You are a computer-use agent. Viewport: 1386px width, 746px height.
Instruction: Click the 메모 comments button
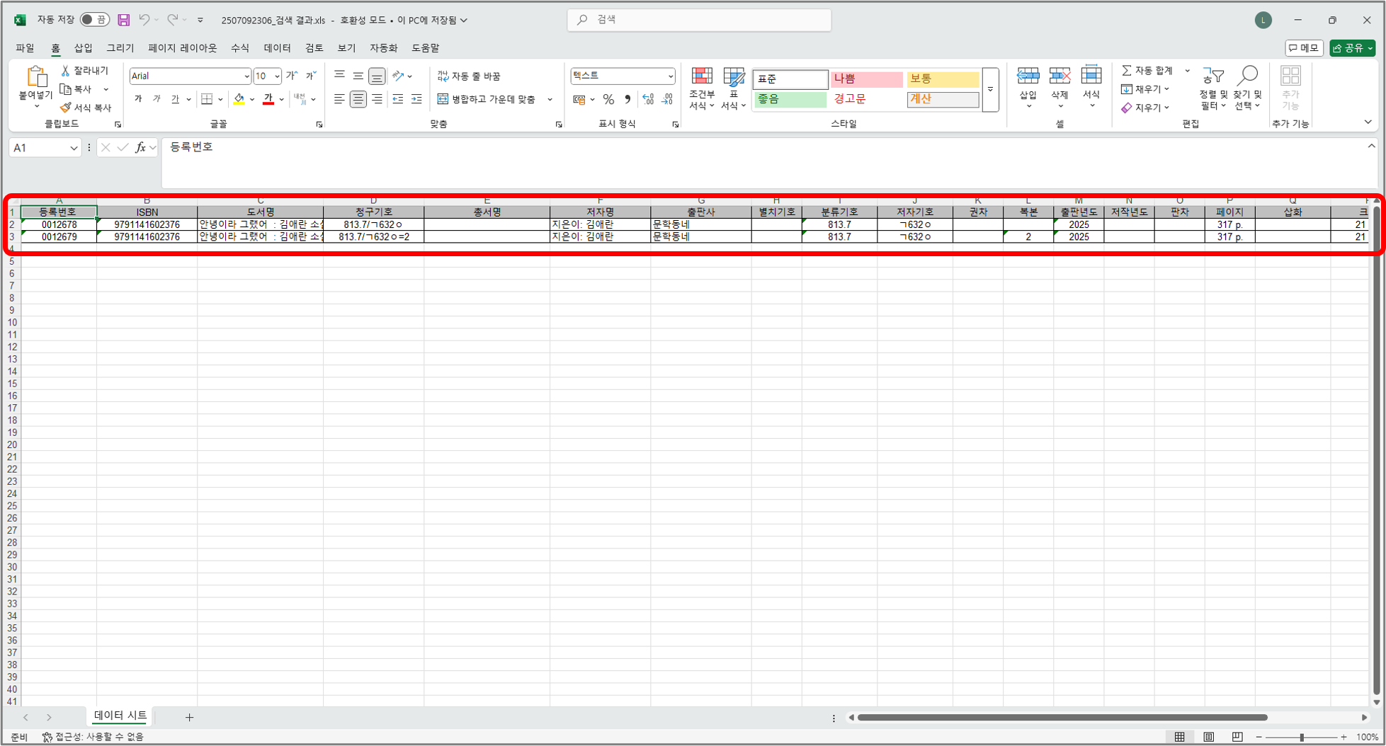click(1303, 48)
